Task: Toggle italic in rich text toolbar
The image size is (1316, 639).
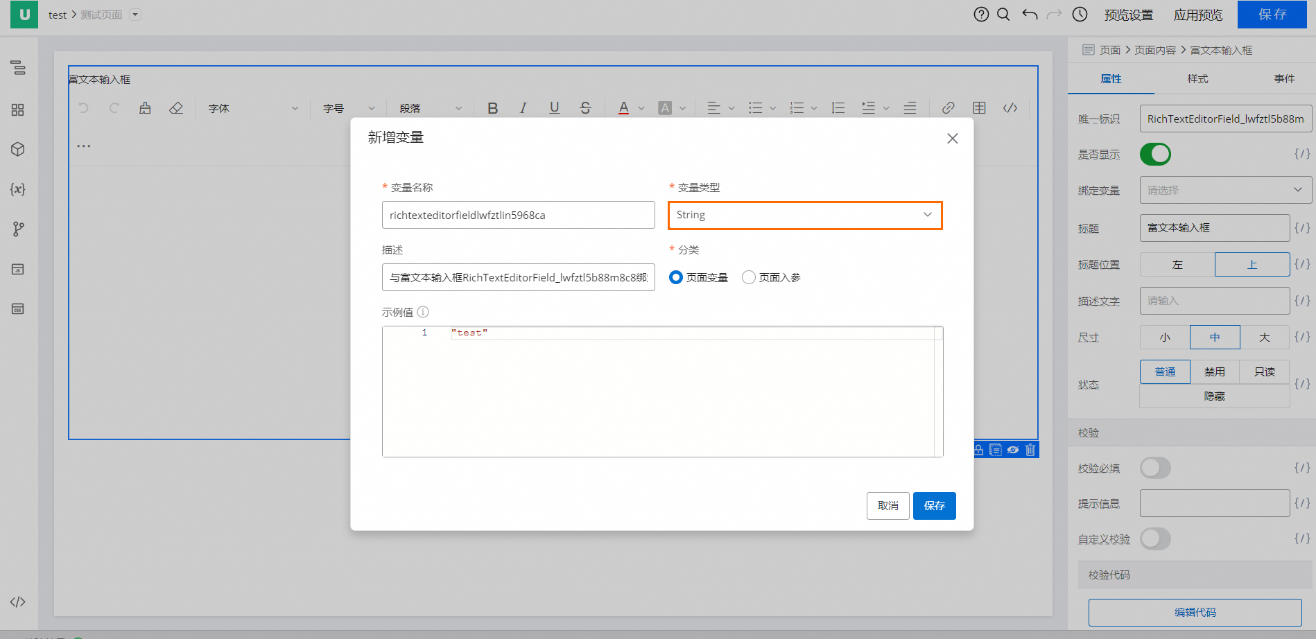Action: pos(523,108)
